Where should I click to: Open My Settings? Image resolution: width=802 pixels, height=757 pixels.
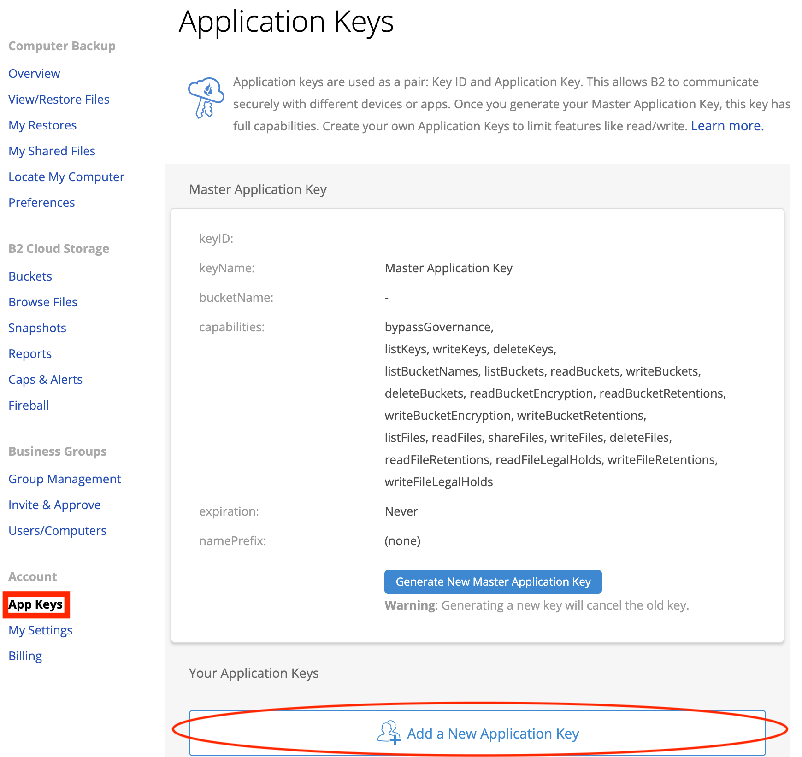click(40, 630)
